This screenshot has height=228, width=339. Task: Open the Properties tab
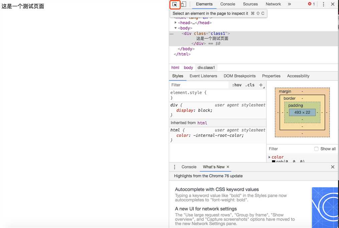(271, 76)
